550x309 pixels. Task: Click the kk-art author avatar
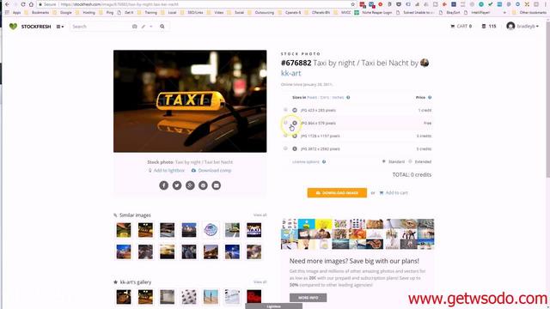click(x=425, y=63)
